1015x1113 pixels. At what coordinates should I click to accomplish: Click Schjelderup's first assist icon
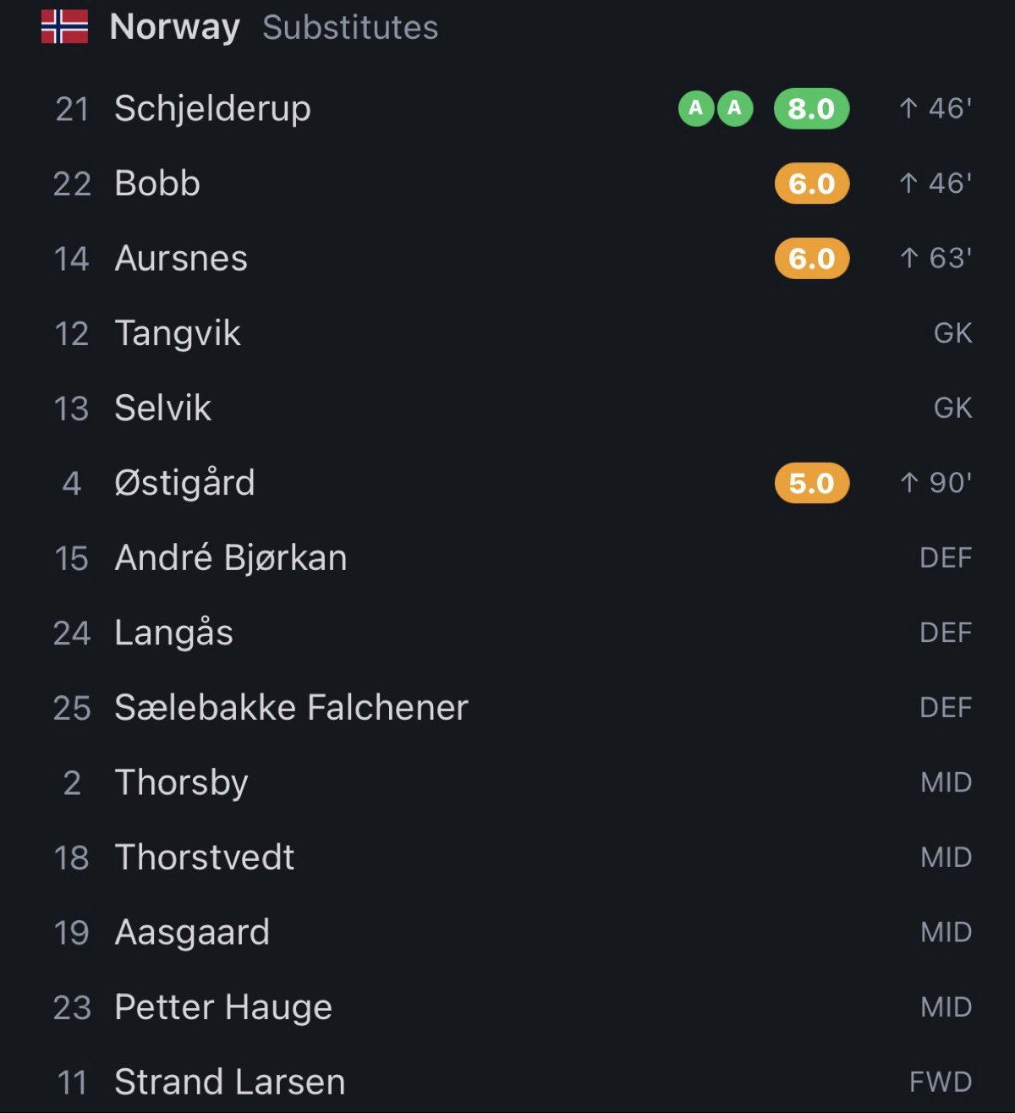696,108
